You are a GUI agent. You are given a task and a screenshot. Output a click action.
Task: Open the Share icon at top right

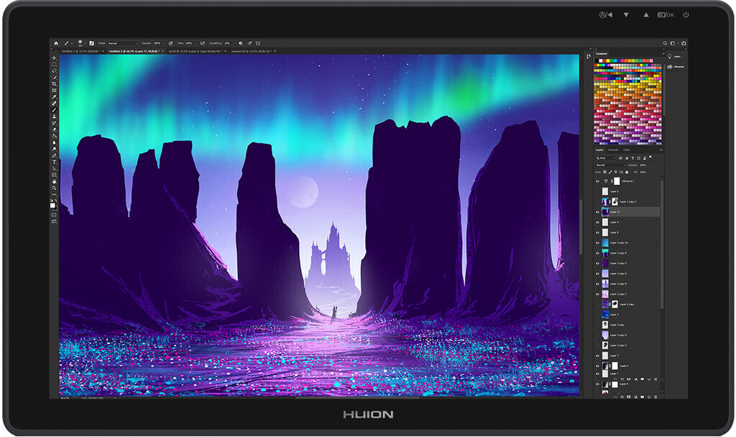[684, 43]
